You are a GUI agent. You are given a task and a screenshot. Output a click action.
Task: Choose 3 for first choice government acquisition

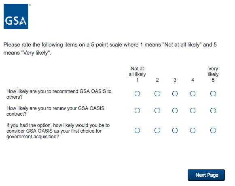(x=175, y=130)
